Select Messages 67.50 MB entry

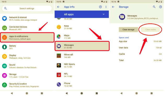(x=82, y=46)
